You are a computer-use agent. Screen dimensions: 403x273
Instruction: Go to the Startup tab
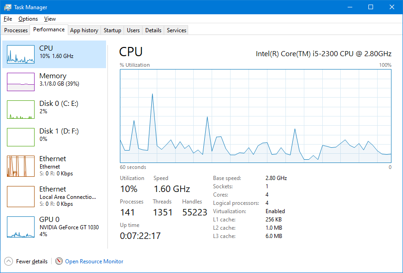coord(112,30)
